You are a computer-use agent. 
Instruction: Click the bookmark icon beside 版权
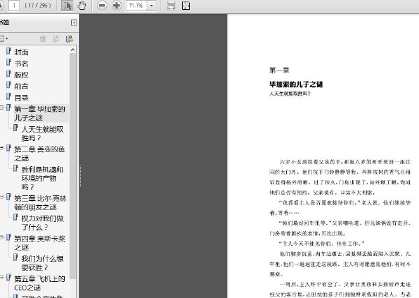[8, 73]
